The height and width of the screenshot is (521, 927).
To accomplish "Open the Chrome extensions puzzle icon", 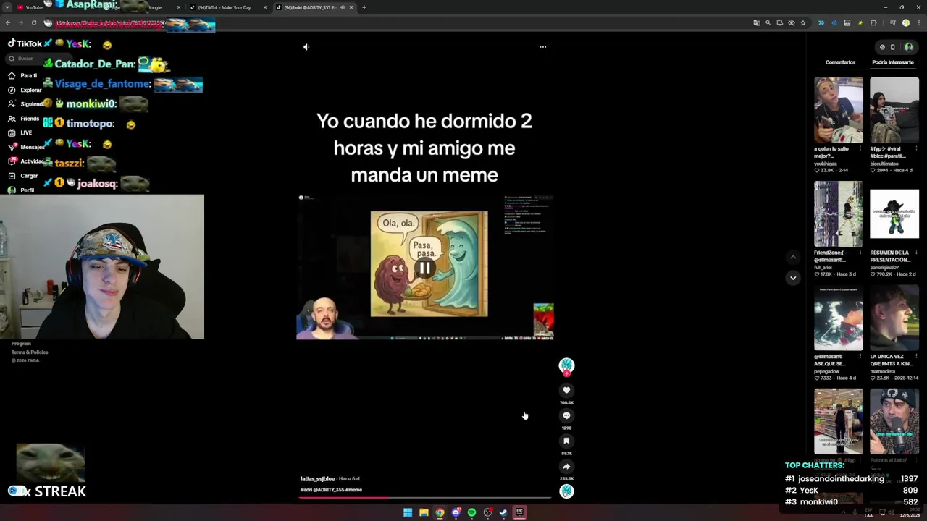I will [873, 23].
